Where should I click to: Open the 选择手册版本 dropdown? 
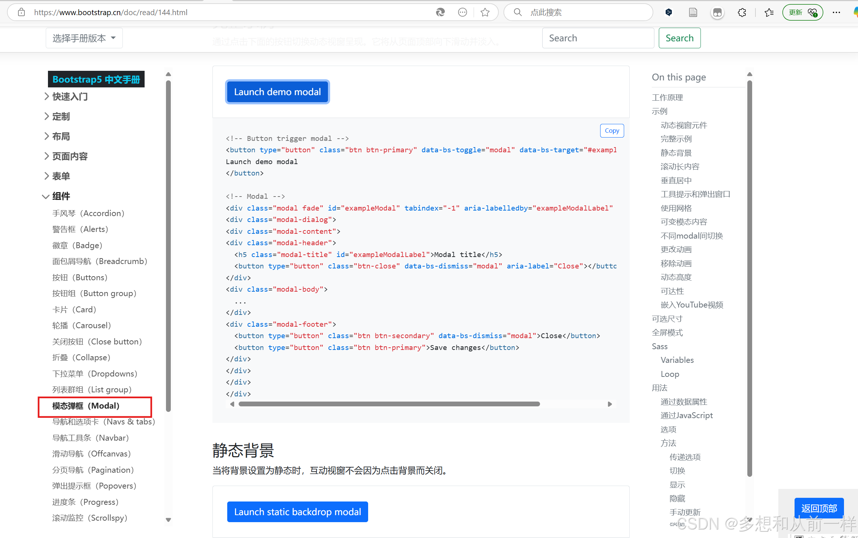84,38
